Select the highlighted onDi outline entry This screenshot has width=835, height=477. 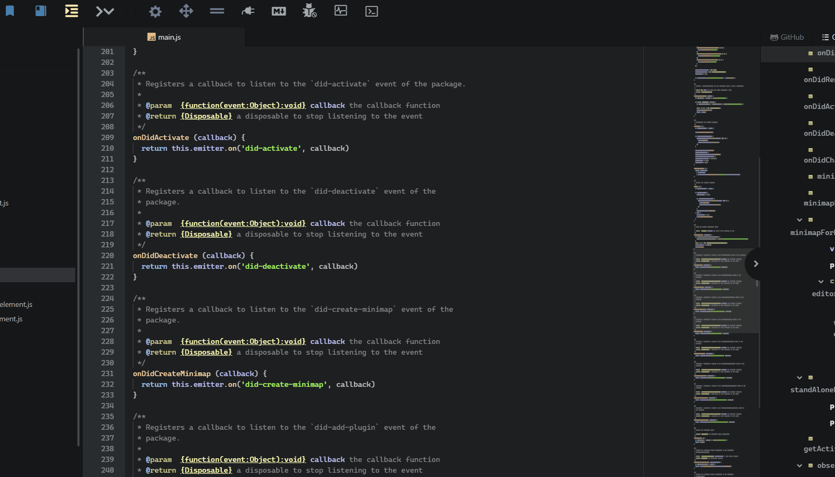point(798,53)
